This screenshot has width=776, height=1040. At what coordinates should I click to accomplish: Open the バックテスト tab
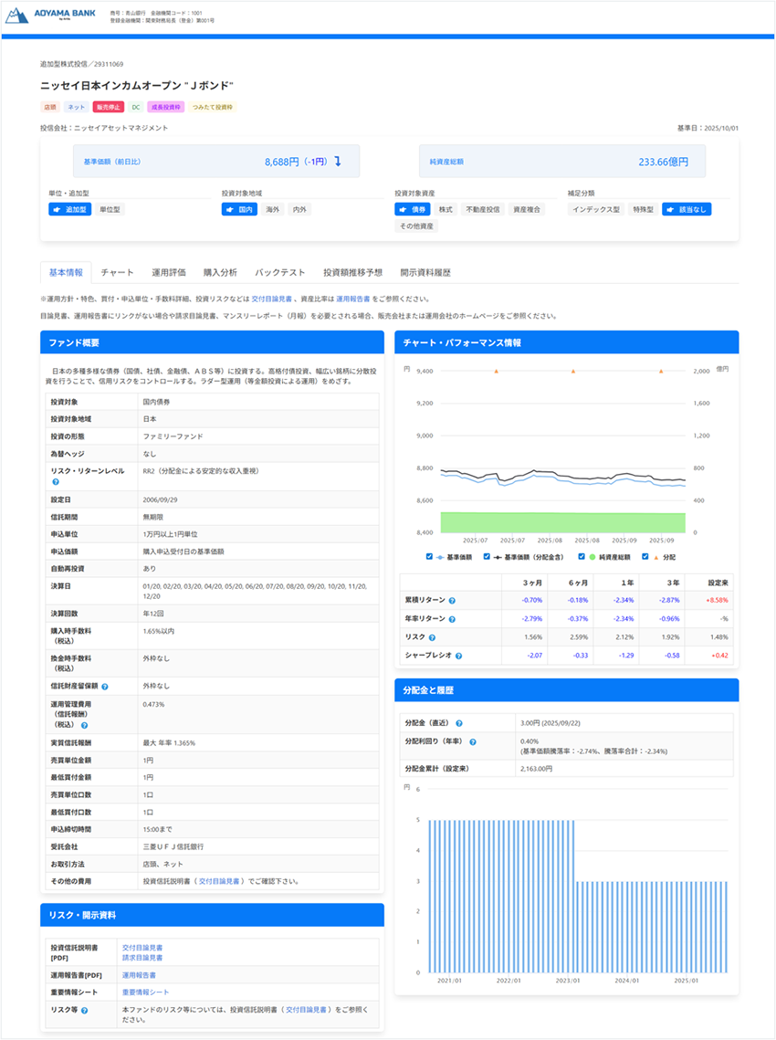pos(280,272)
